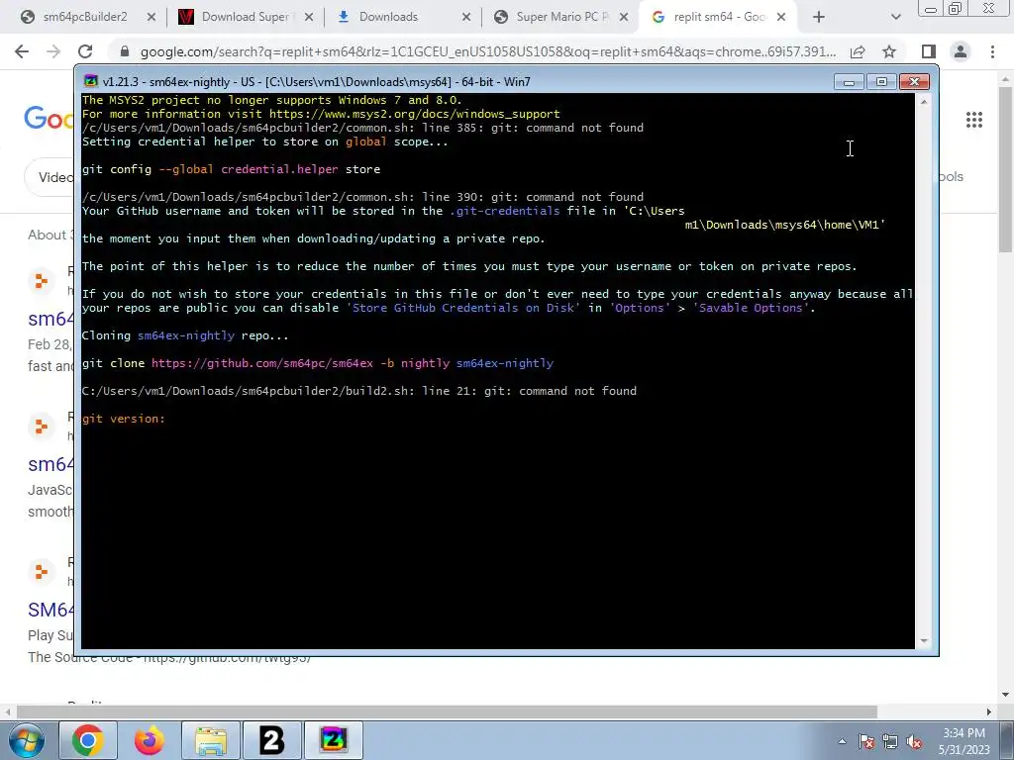The image size is (1014, 760).
Task: Go back in Chrome
Action: tap(22, 51)
